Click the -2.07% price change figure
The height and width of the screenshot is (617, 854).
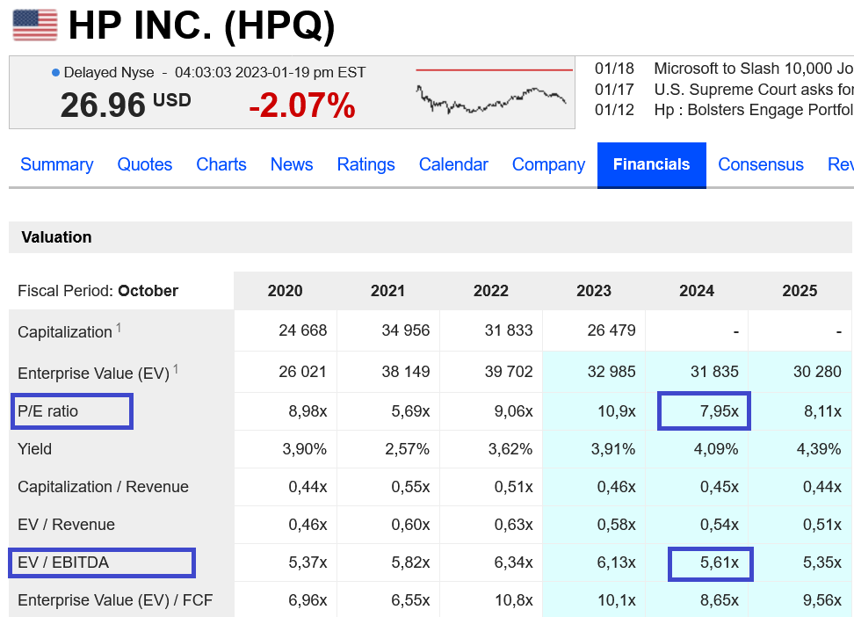[302, 105]
